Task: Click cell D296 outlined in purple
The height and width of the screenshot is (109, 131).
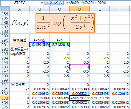Action: point(79,67)
